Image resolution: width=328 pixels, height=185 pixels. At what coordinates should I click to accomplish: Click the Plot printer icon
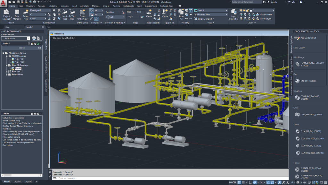[x=35, y=2]
